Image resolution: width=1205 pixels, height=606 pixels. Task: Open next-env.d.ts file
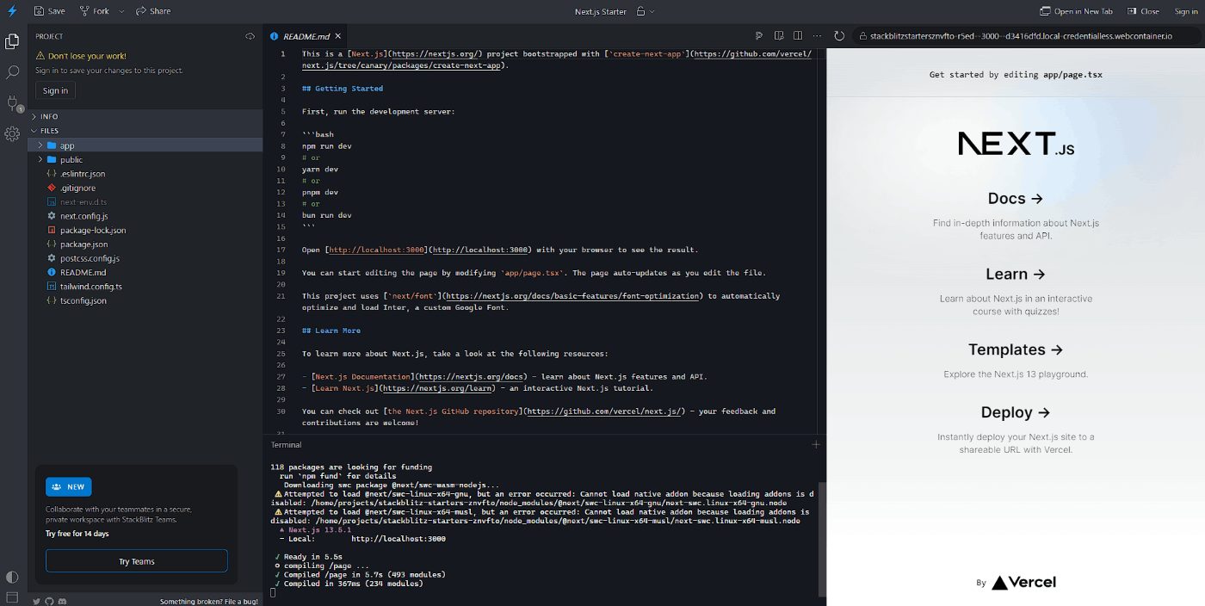[145, 201]
